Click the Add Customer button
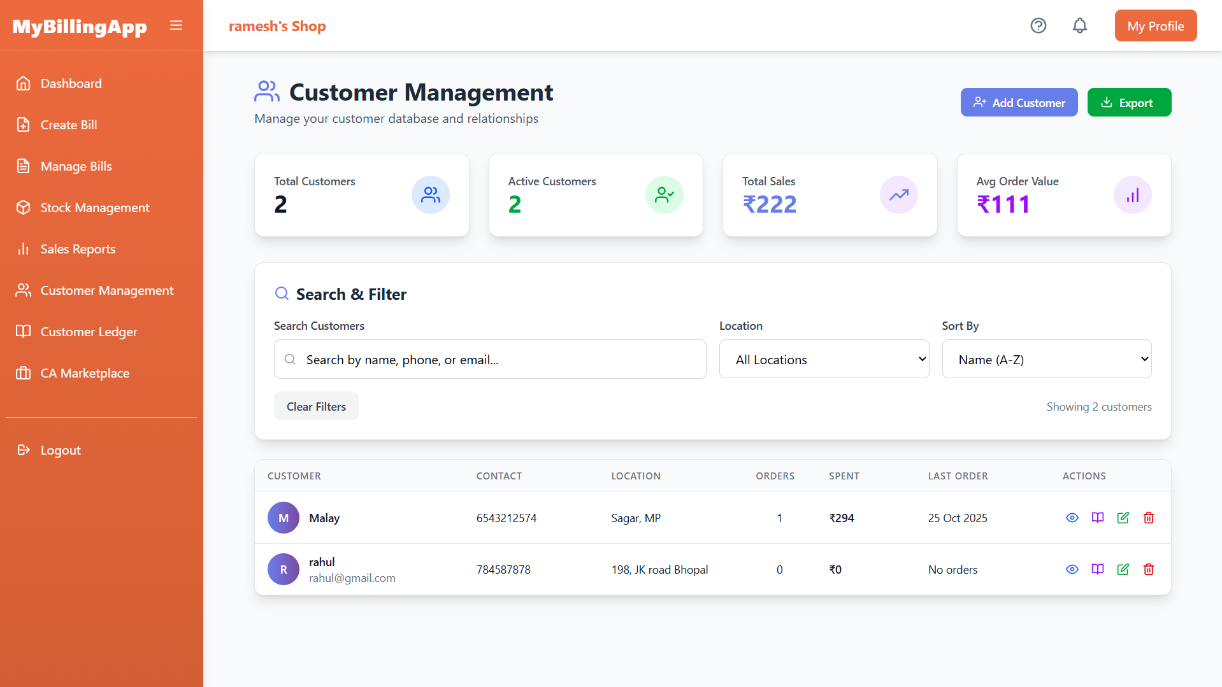 (1019, 102)
